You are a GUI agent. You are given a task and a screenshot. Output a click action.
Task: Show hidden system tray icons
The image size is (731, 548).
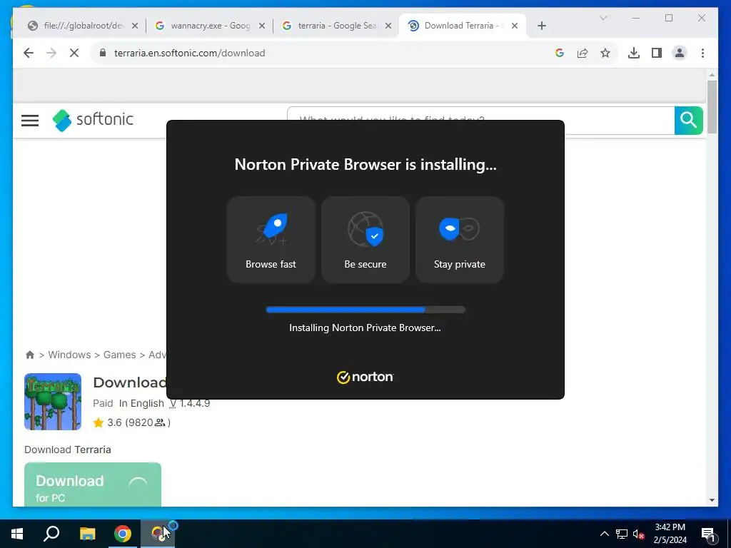point(604,534)
